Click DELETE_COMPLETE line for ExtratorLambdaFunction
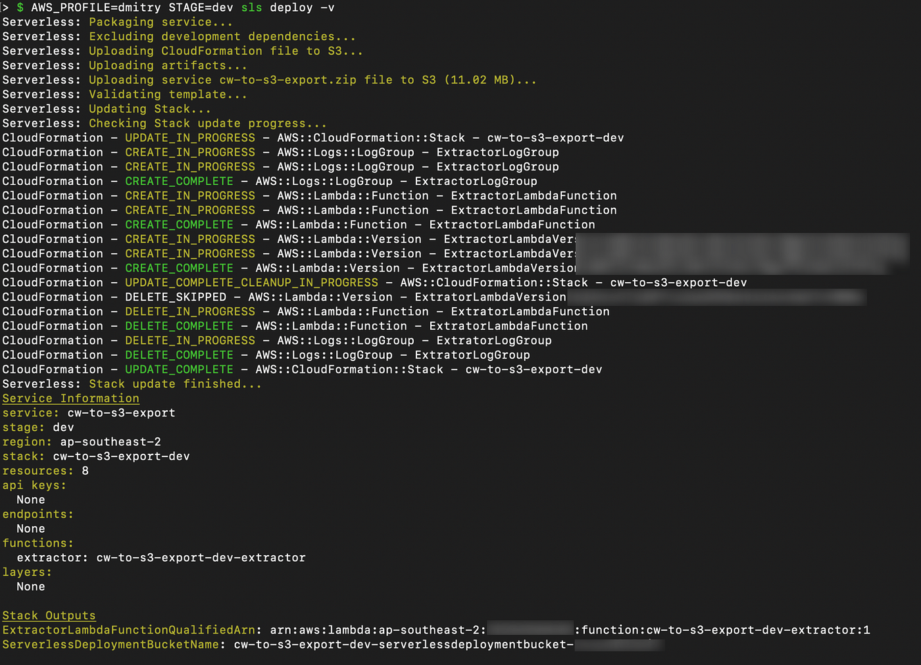 click(x=295, y=326)
